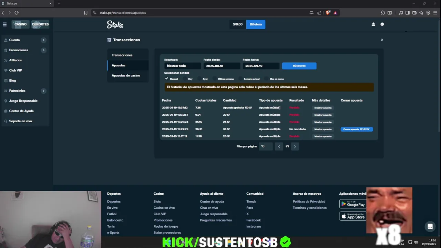Bookmark this page using the bookmark icon
Image resolution: width=441 pixels, height=248 pixels.
86,13
